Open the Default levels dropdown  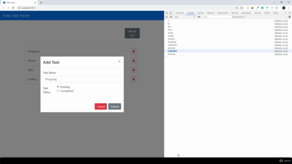click(238, 17)
